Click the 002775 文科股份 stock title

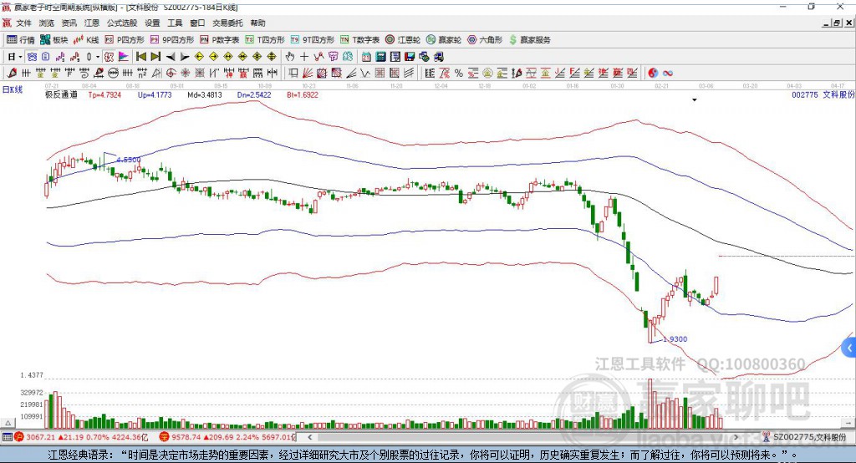coord(823,94)
